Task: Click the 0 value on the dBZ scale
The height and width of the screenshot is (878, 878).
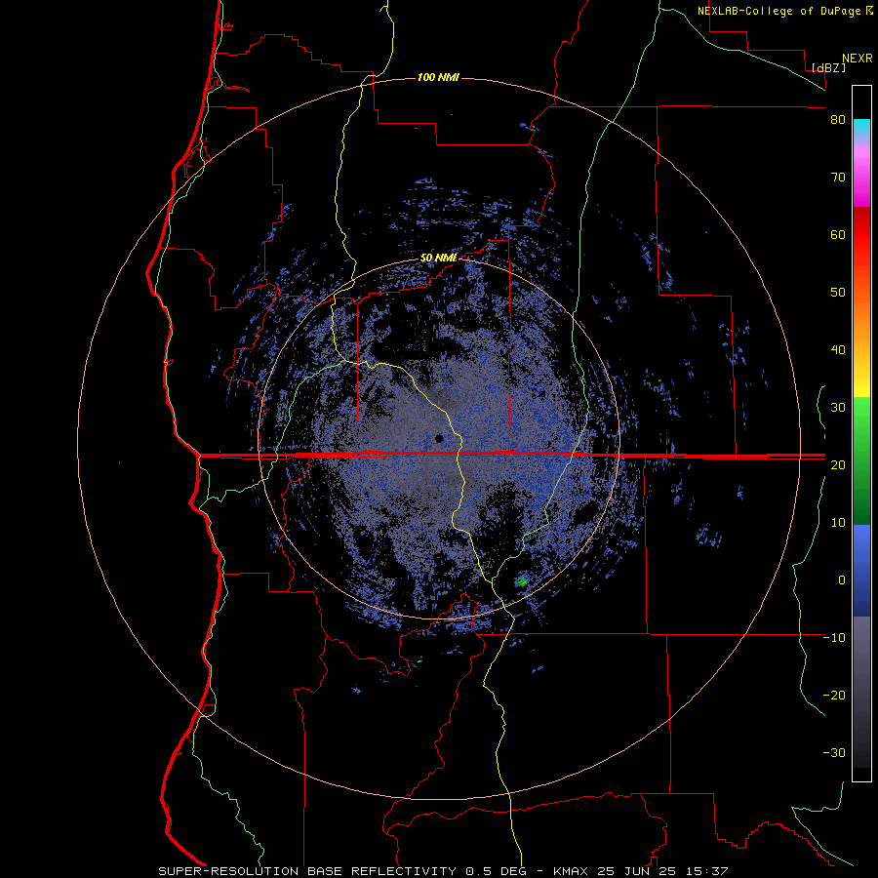Action: click(842, 580)
